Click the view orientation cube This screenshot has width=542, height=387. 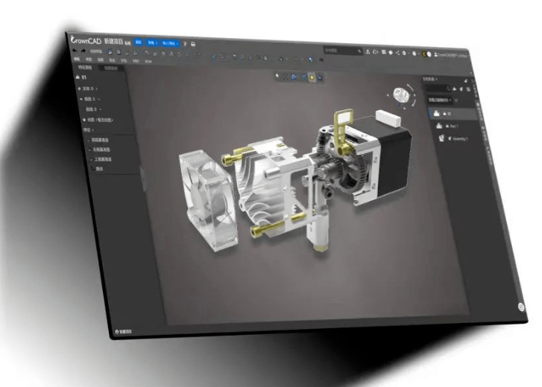401,95
